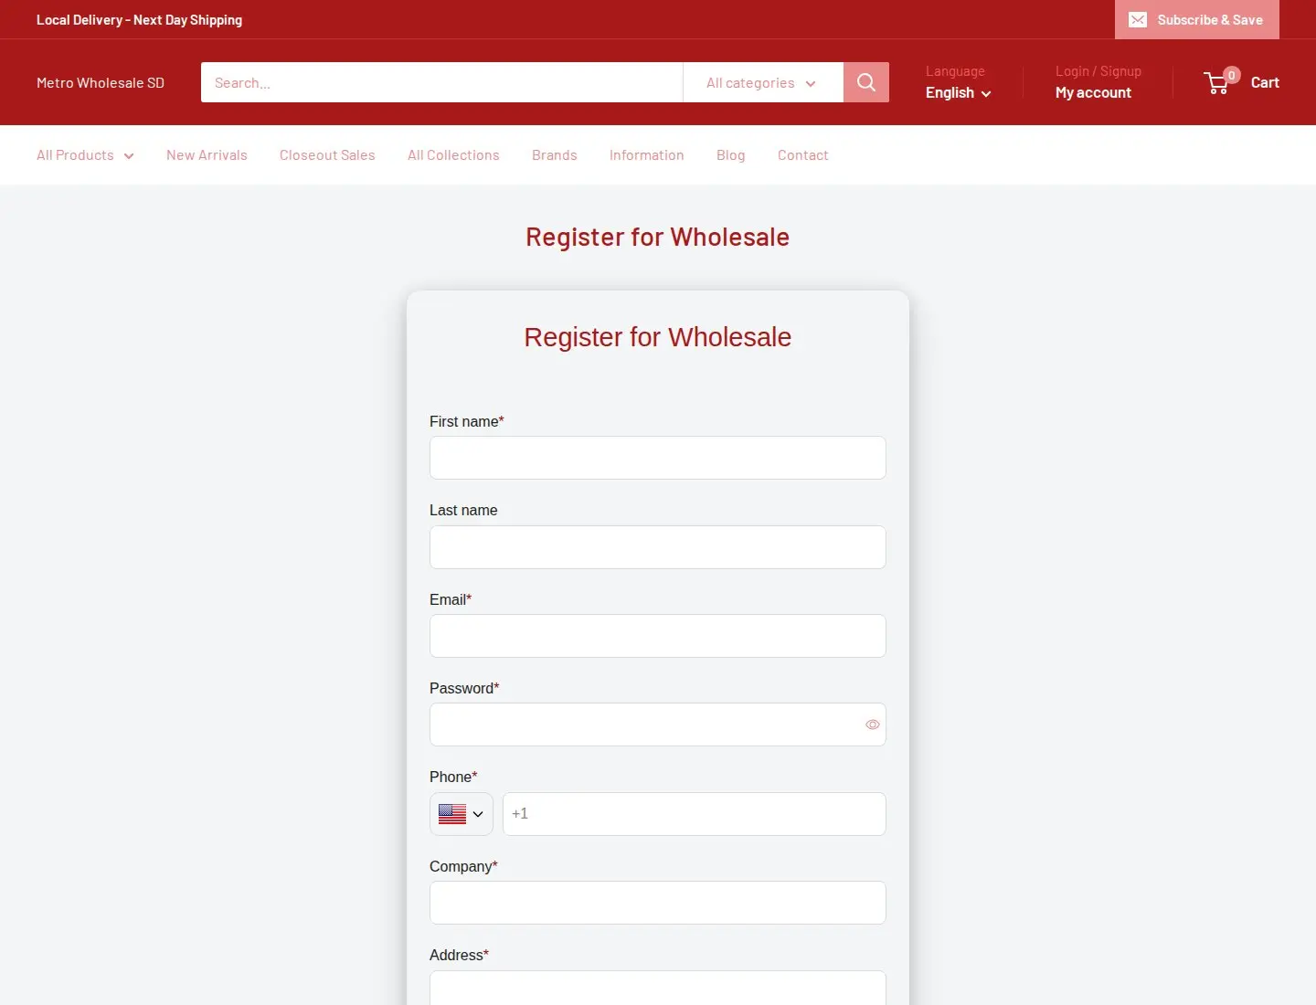1316x1005 pixels.
Task: Click into the Last name field
Action: (658, 547)
